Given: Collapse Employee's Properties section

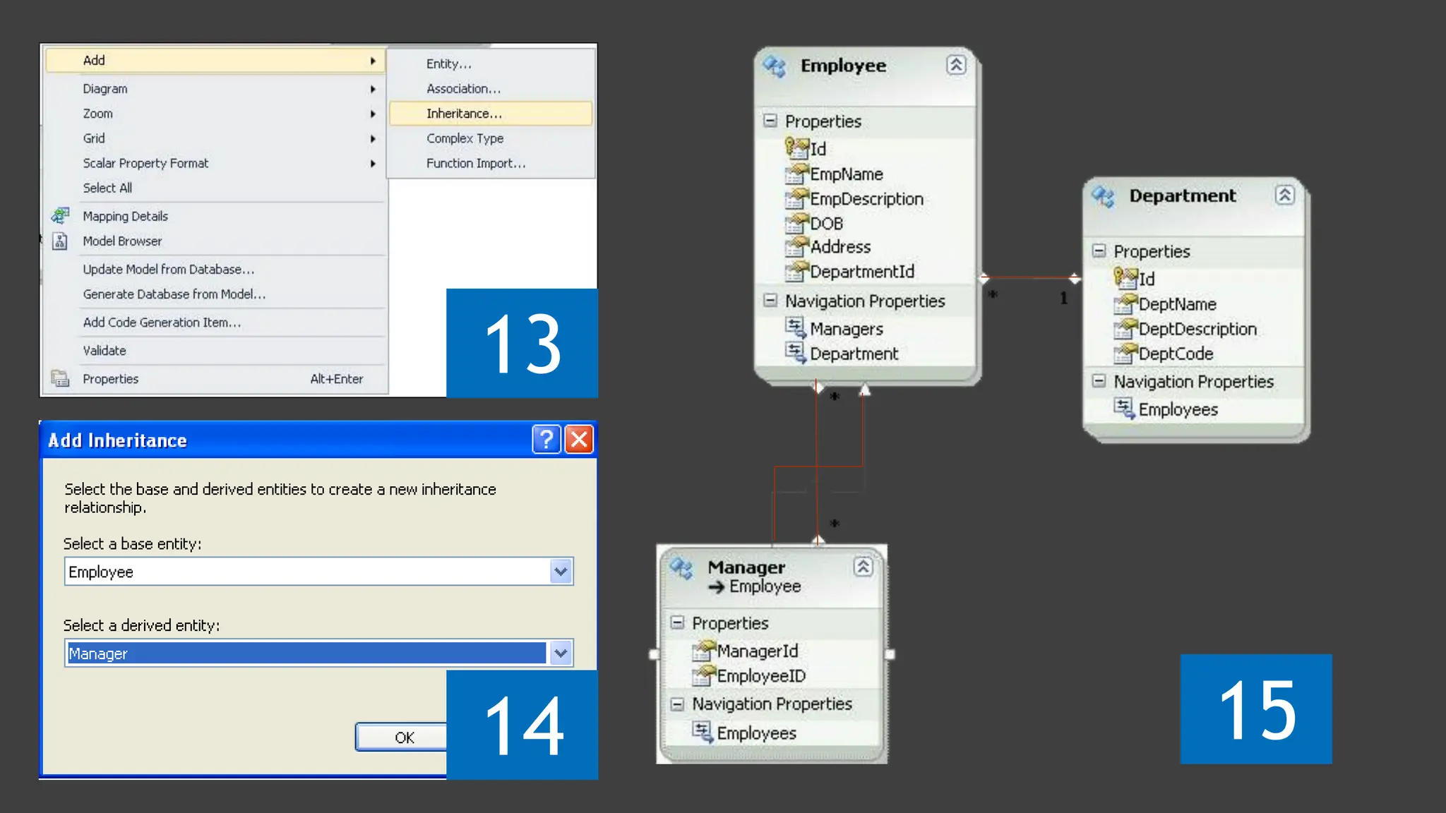Looking at the screenshot, I should point(770,121).
